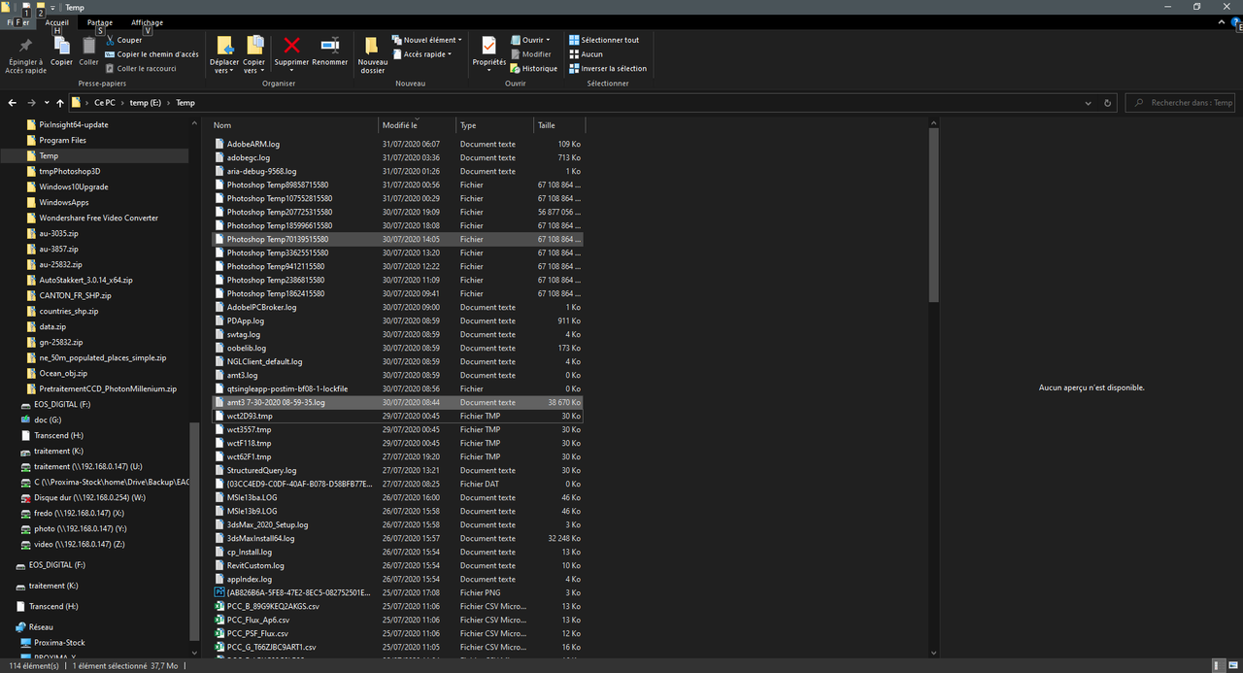
Task: Collapse the ribbon with the chevron
Action: (x=1220, y=22)
